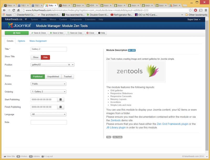Click Save & Close
The height and width of the screenshot is (160, 210).
tap(38, 33)
